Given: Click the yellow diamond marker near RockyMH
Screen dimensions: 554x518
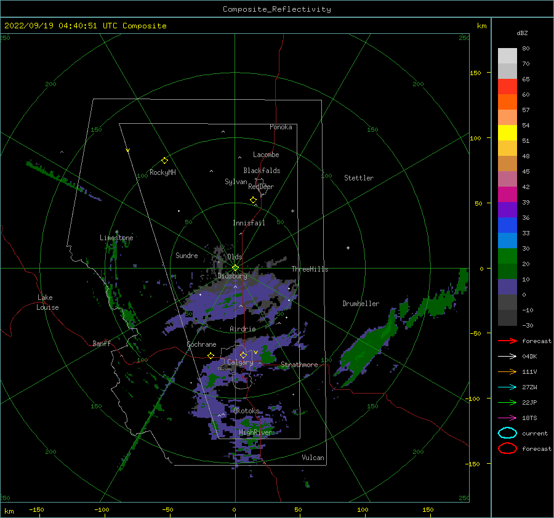Looking at the screenshot, I should click(x=164, y=161).
